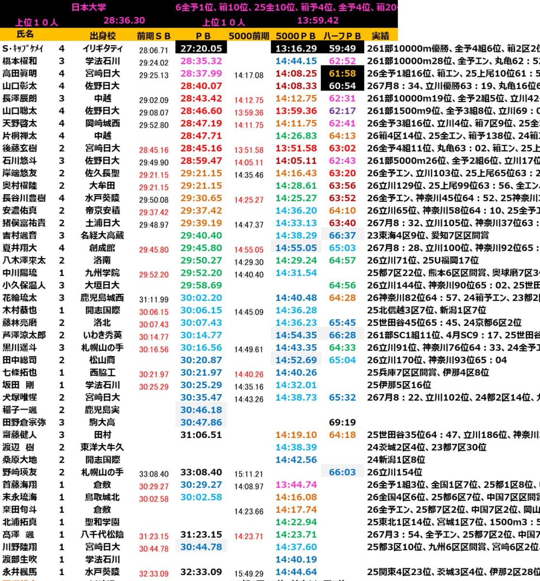The height and width of the screenshot is (581, 540).
Task: Select runner name 八木澤來太
Action: coord(24,260)
